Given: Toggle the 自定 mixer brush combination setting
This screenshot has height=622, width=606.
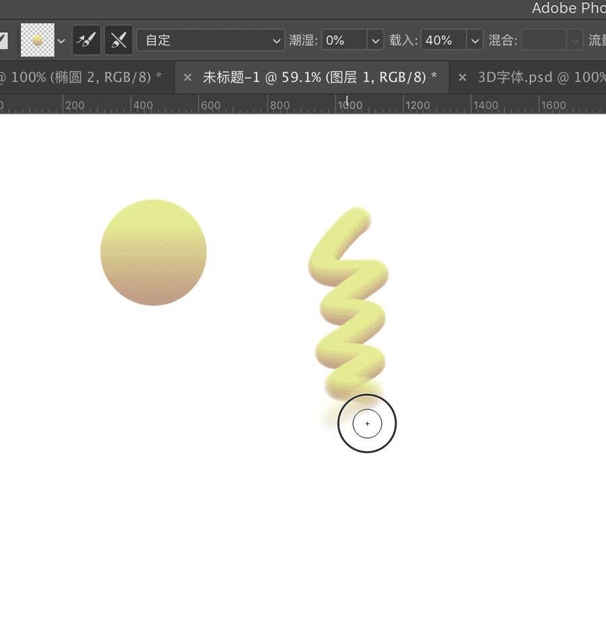Looking at the screenshot, I should tap(210, 40).
